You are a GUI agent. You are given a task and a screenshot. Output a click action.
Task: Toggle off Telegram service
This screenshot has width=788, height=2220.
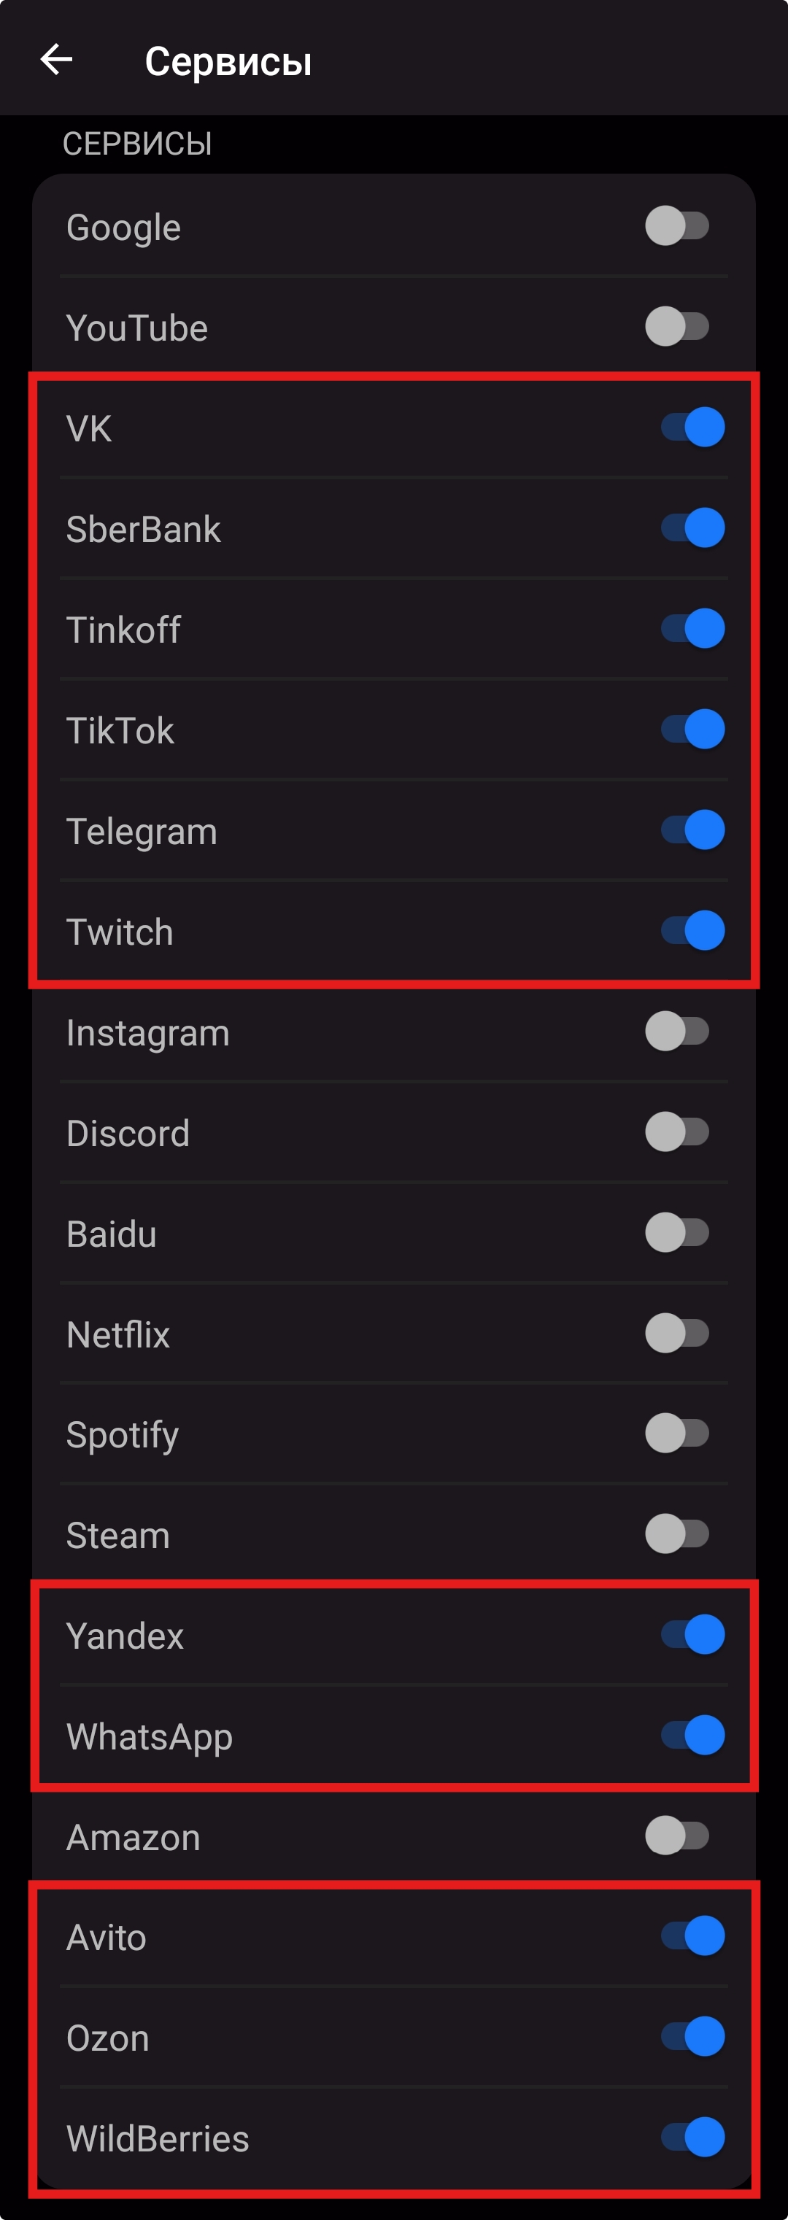[692, 831]
